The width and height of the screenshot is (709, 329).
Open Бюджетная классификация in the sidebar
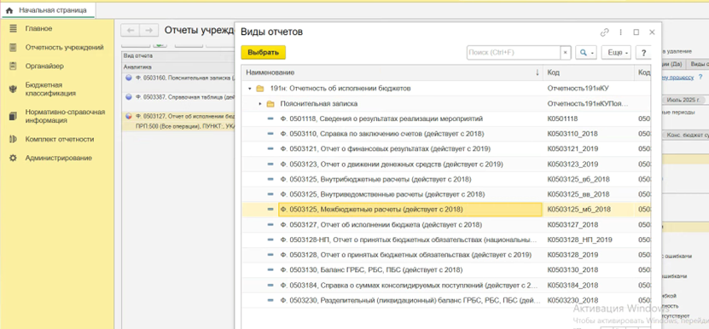point(50,89)
